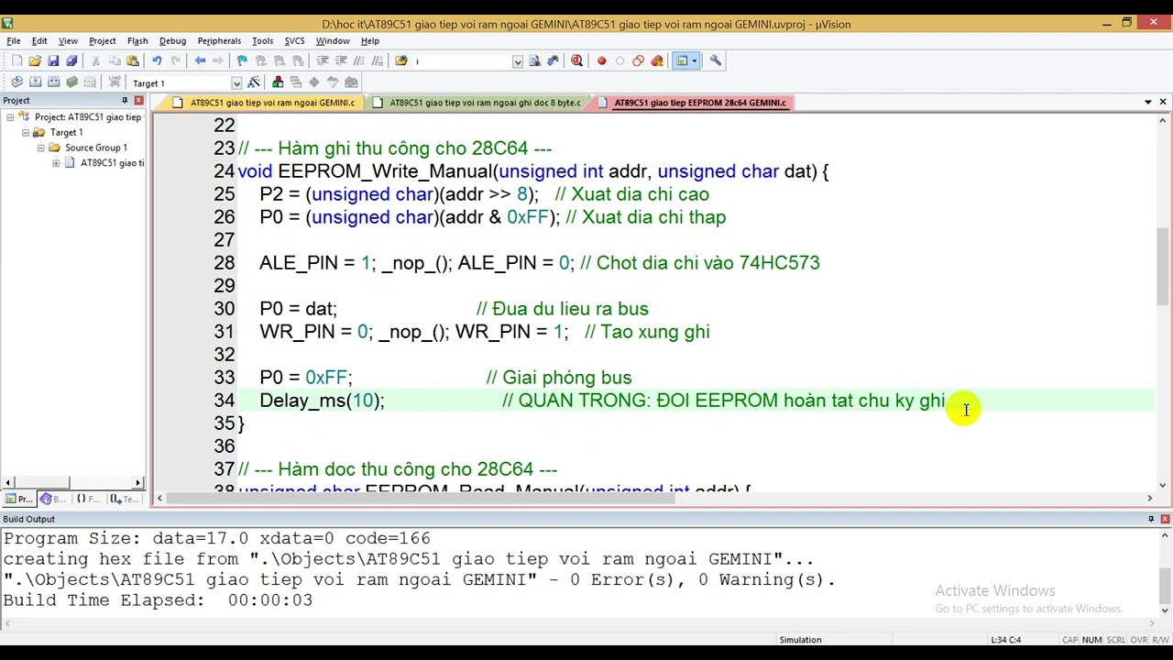Click the void EEPROM_Write_Manual function line

click(533, 171)
